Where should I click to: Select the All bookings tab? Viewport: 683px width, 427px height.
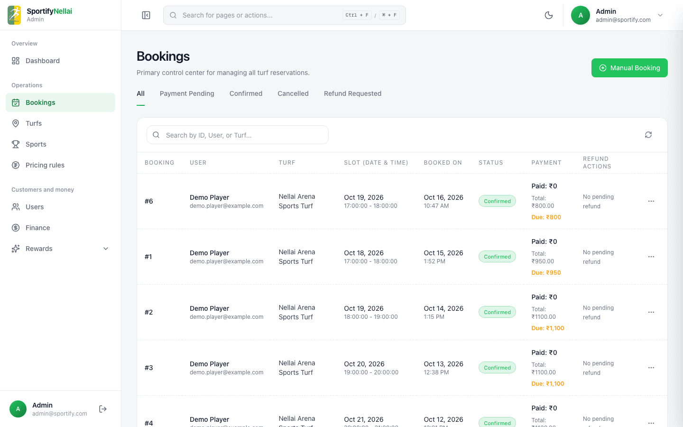click(140, 93)
